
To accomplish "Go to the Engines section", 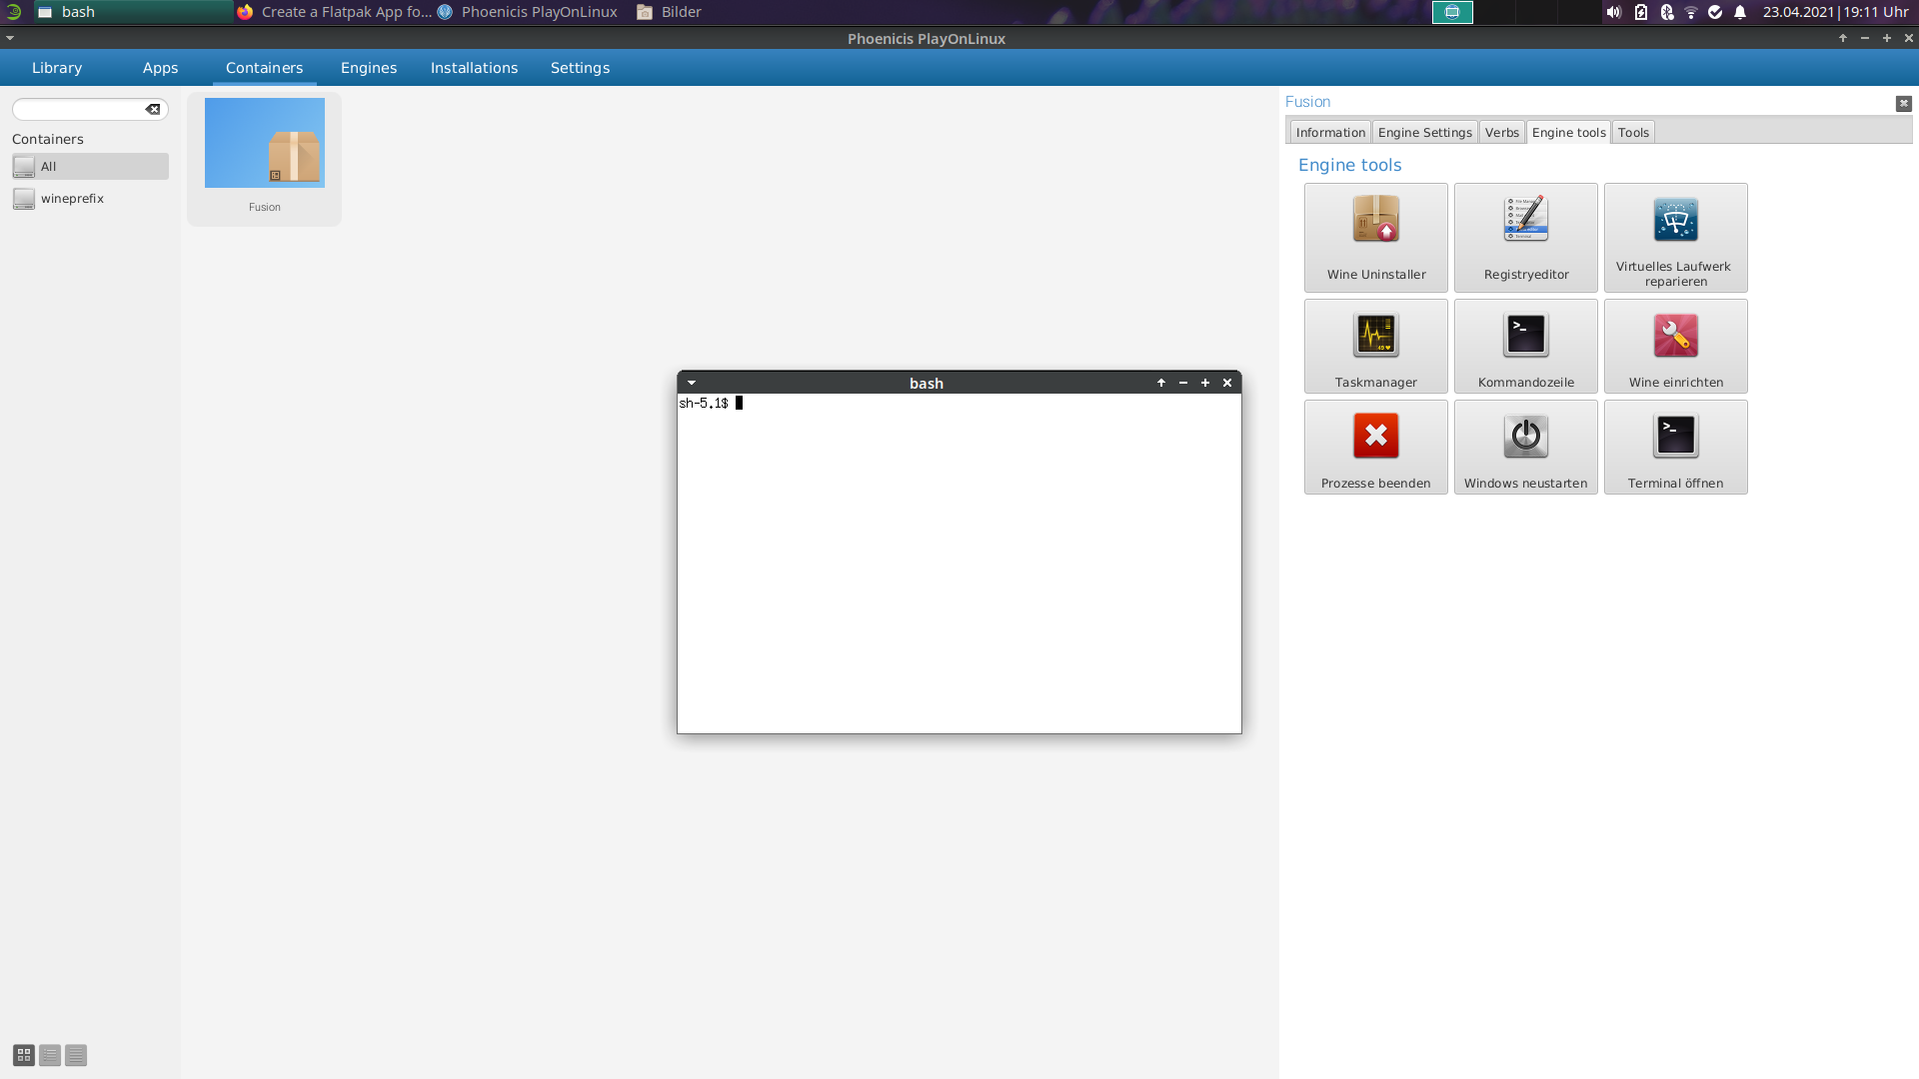I will coord(368,68).
